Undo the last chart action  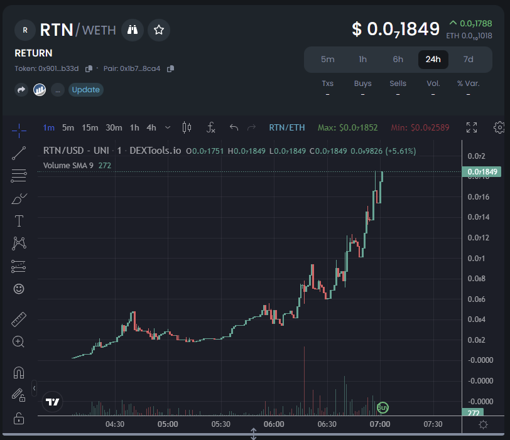pos(234,127)
